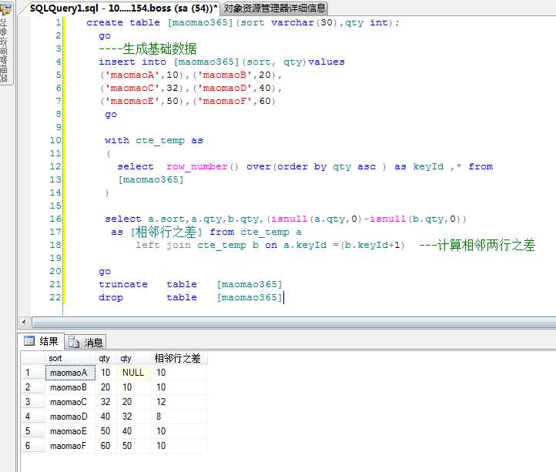
Task: Click 'with cte_temp as' on line 10
Action: click(x=153, y=140)
